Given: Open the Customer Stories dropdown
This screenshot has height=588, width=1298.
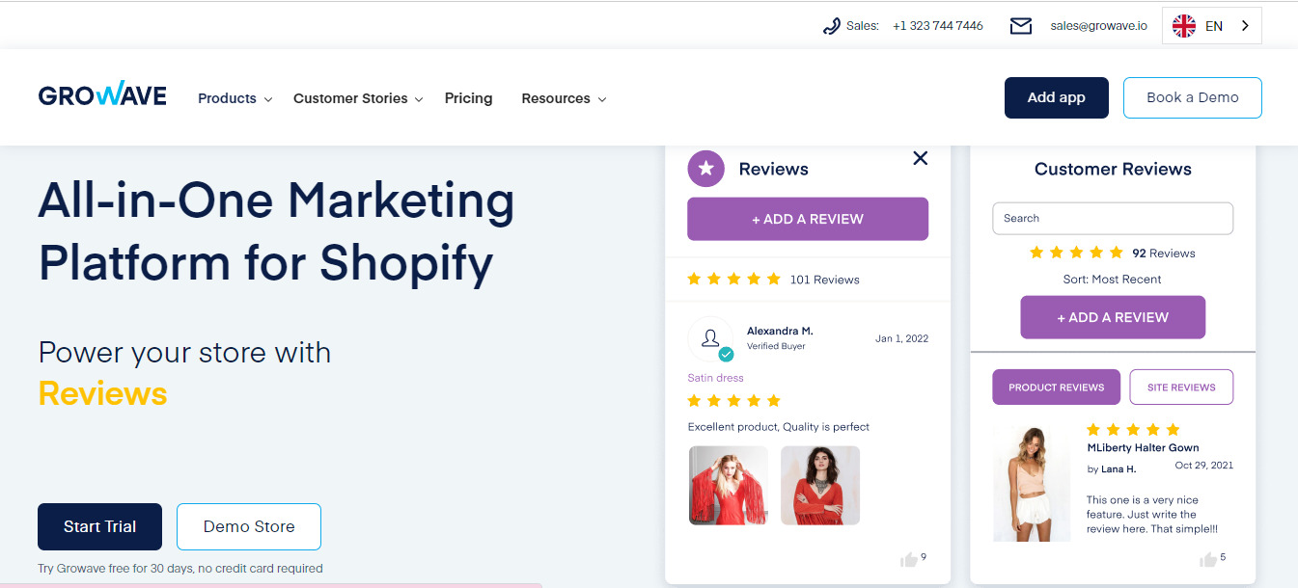Looking at the screenshot, I should [358, 98].
